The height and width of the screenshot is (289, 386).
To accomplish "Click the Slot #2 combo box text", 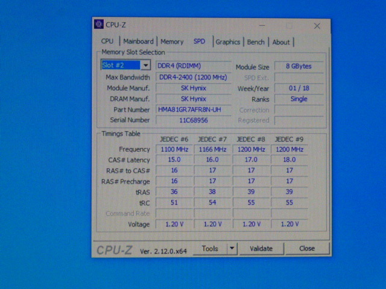I will click(x=121, y=65).
